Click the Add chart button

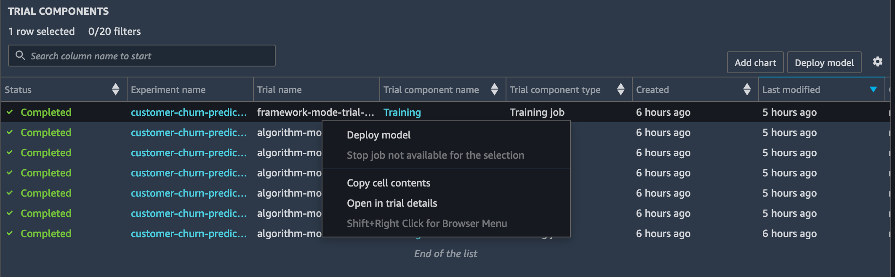tap(755, 63)
